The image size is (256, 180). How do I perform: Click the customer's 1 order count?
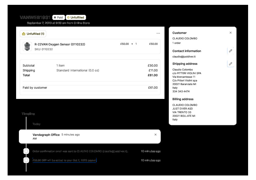[177, 43]
